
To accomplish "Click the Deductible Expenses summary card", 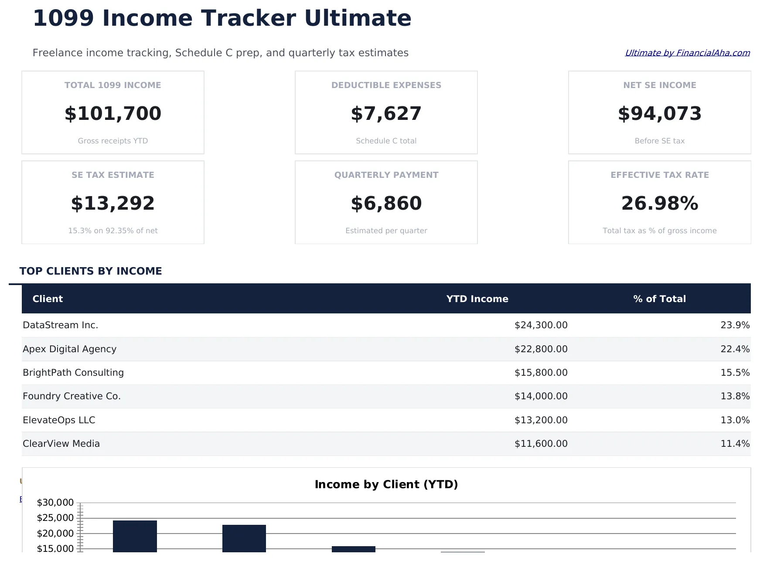I will pos(386,112).
